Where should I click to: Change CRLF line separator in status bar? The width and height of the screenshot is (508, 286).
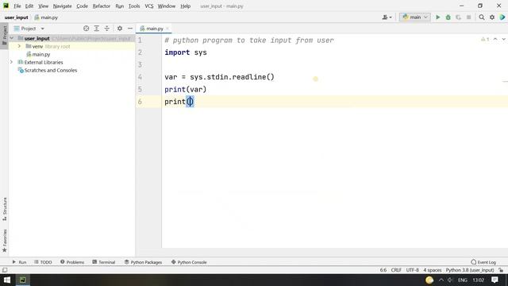click(x=396, y=270)
